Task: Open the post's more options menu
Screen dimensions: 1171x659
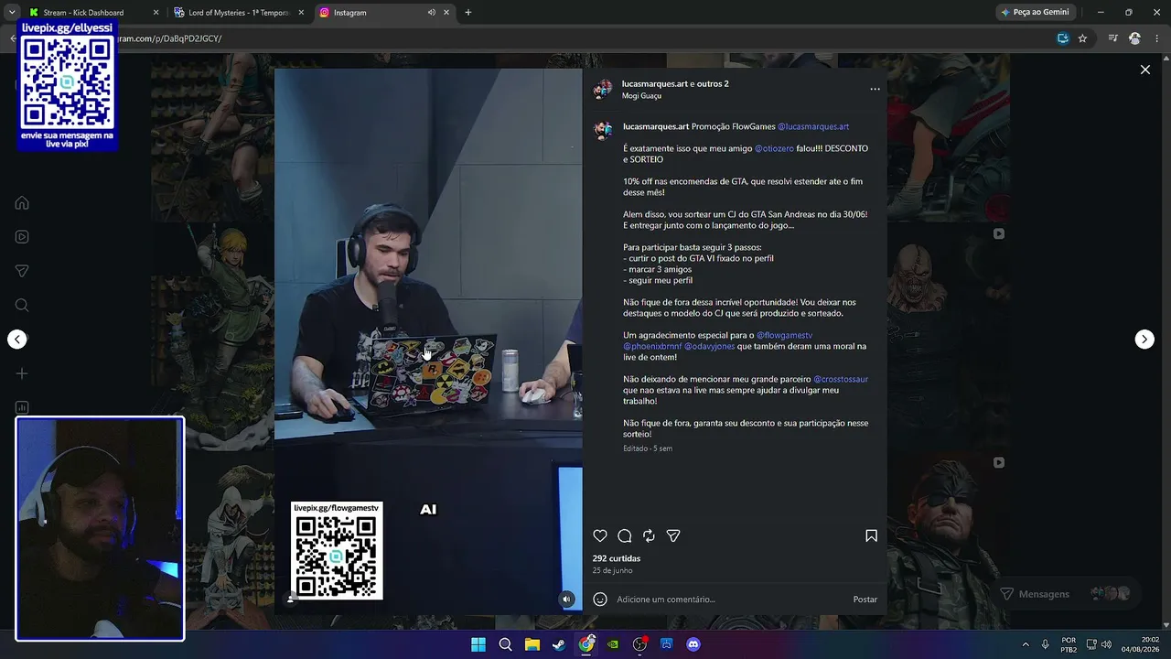Action: coord(875,89)
